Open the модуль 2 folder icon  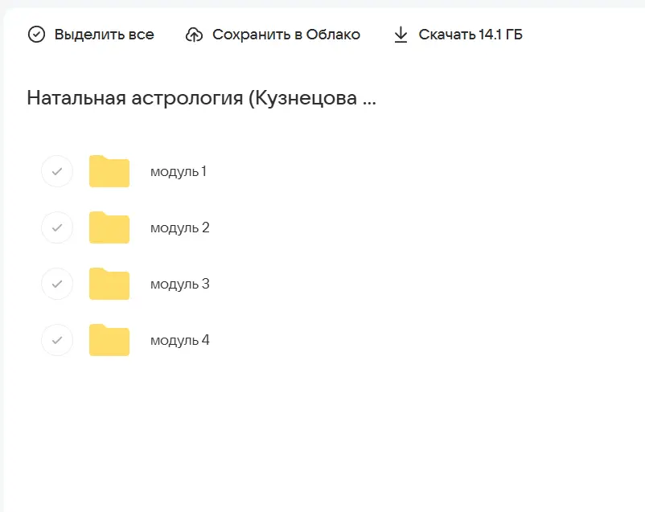(x=109, y=227)
